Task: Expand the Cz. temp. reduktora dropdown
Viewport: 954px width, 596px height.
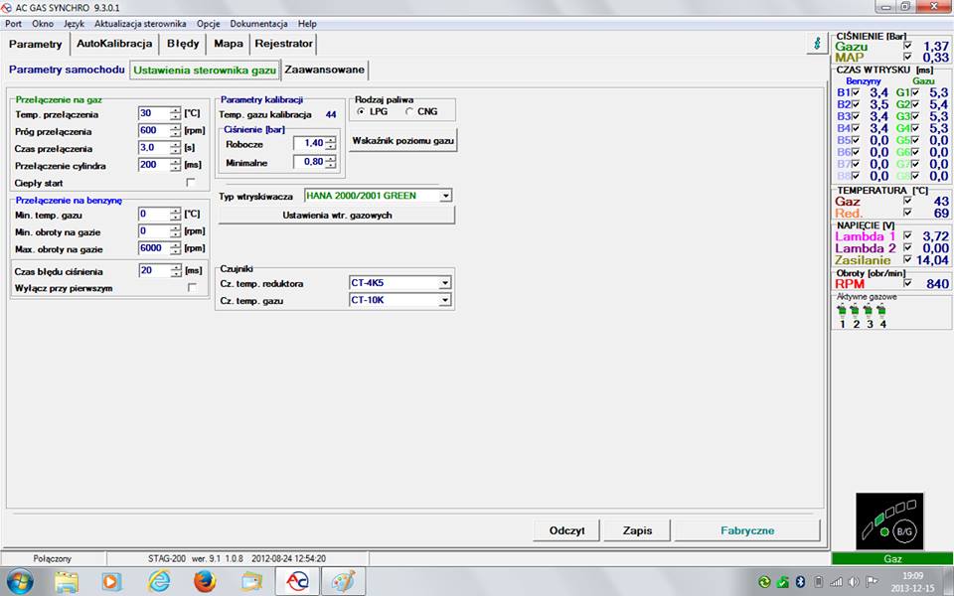Action: pyautogui.click(x=445, y=283)
